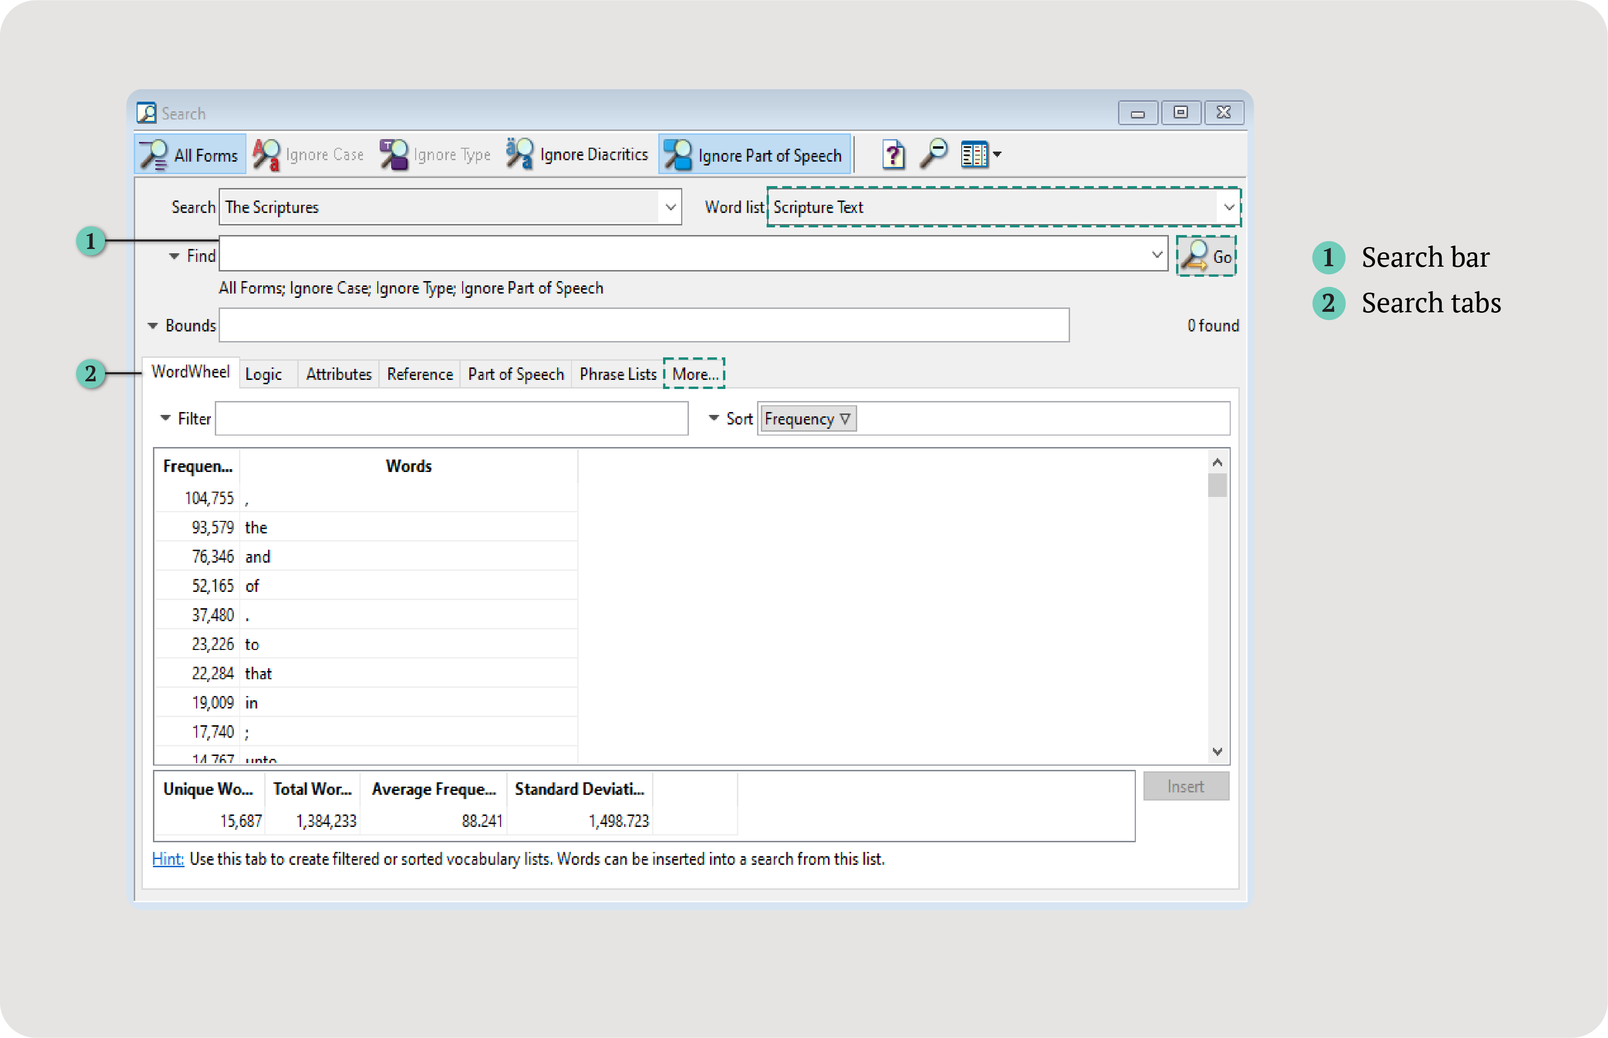Image resolution: width=1608 pixels, height=1038 pixels.
Task: Click the Search window title icon
Action: (x=146, y=113)
